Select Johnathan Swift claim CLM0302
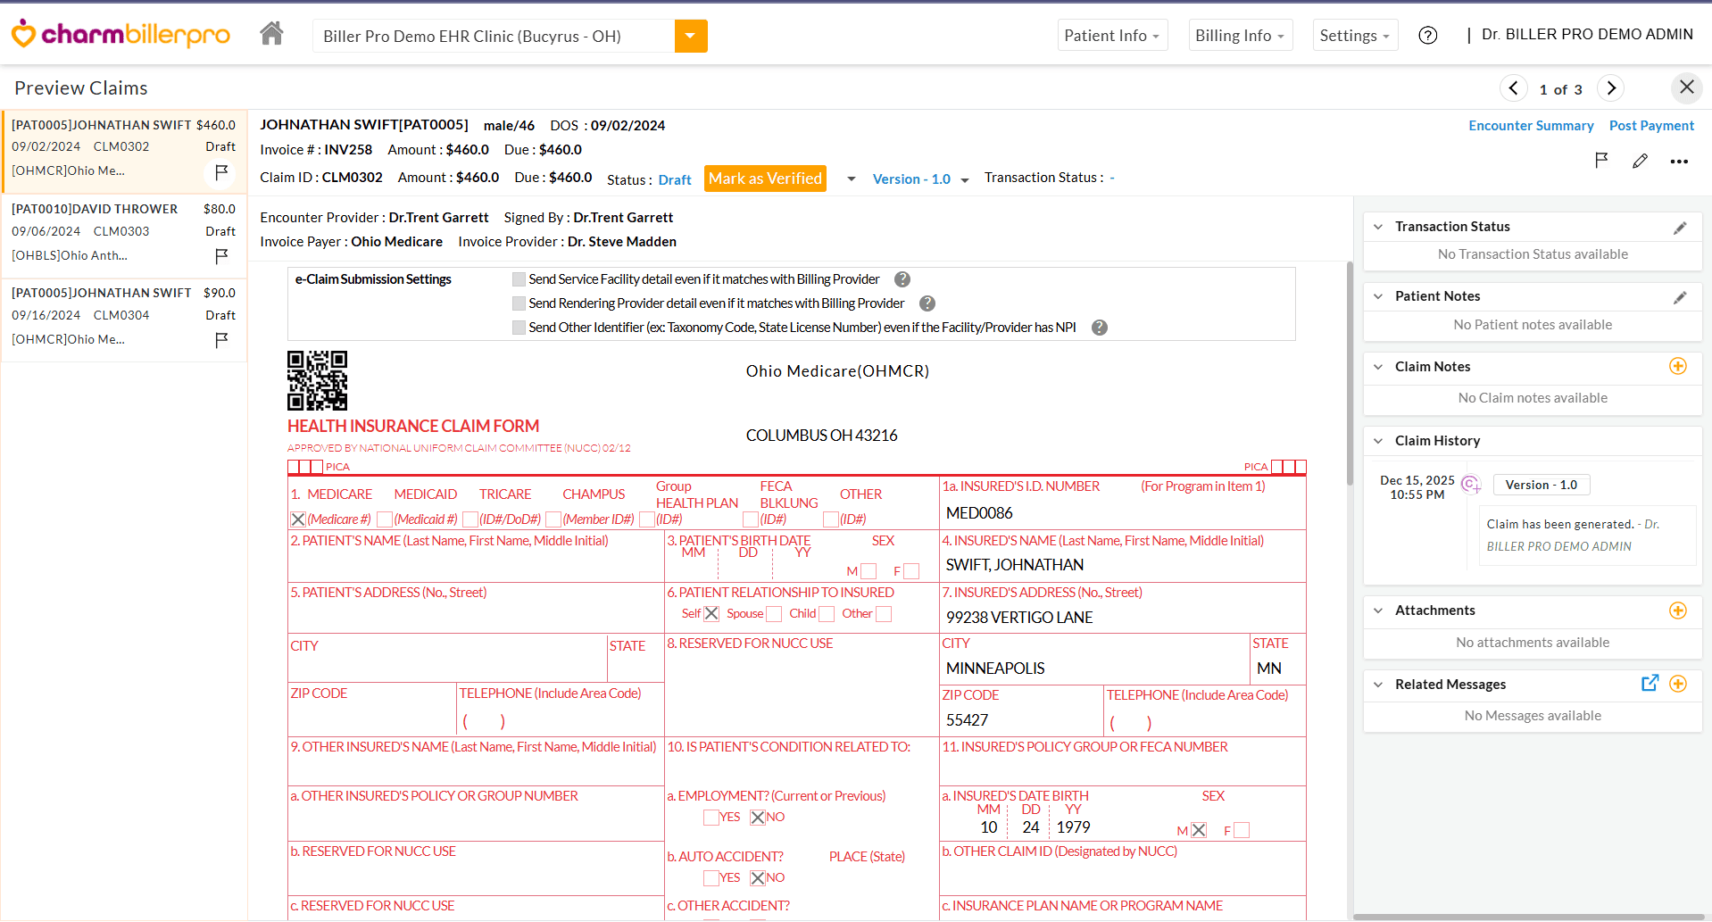This screenshot has width=1712, height=922. (124, 152)
